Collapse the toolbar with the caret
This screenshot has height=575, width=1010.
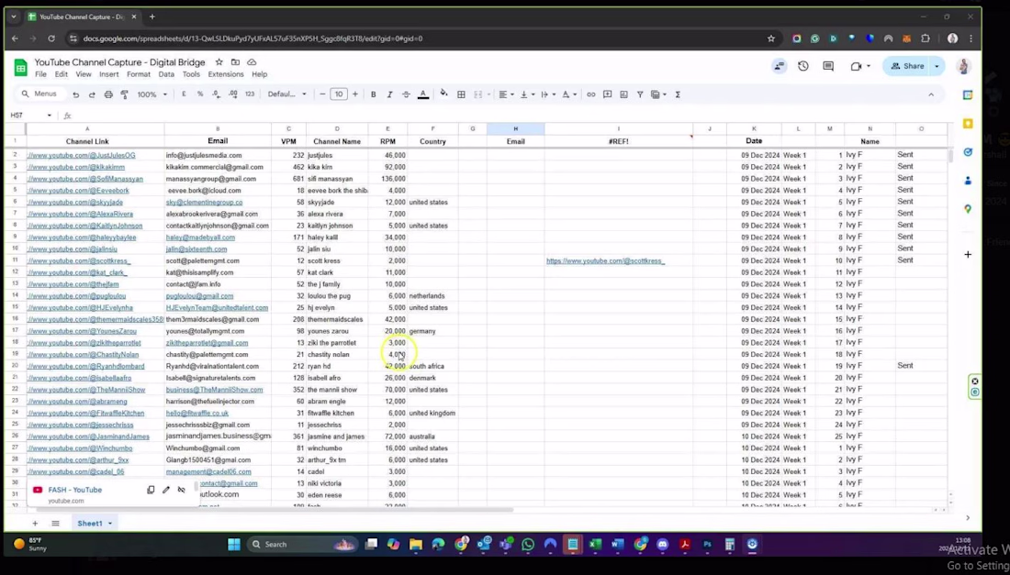[931, 94]
